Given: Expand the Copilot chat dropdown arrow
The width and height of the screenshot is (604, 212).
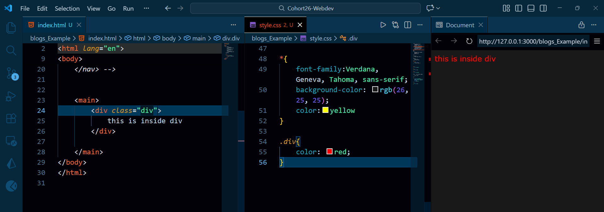Looking at the screenshot, I should tap(438, 8).
